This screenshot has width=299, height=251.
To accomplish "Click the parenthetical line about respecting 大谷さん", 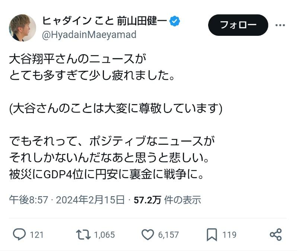I will click(116, 108).
